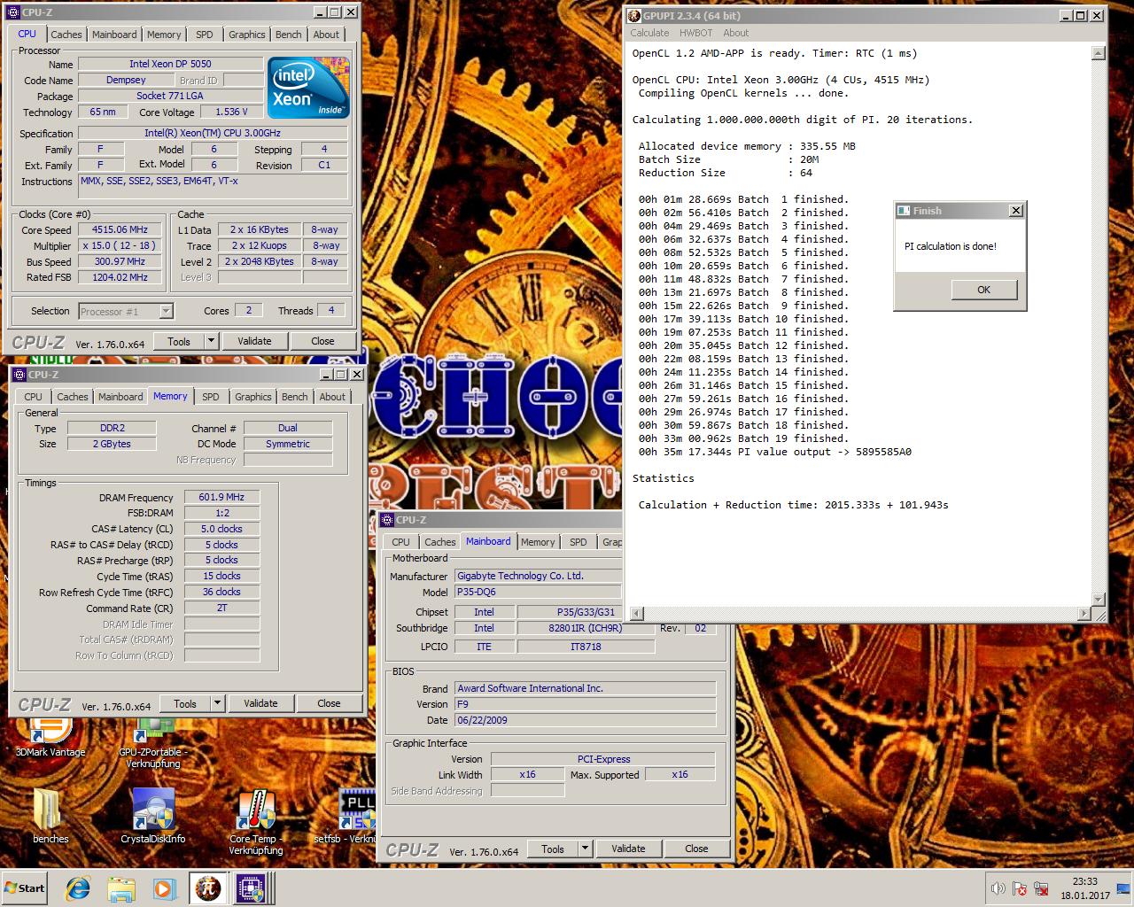Click the GPUPI vertical scrollbar down arrow
This screenshot has width=1134, height=907.
(1099, 600)
